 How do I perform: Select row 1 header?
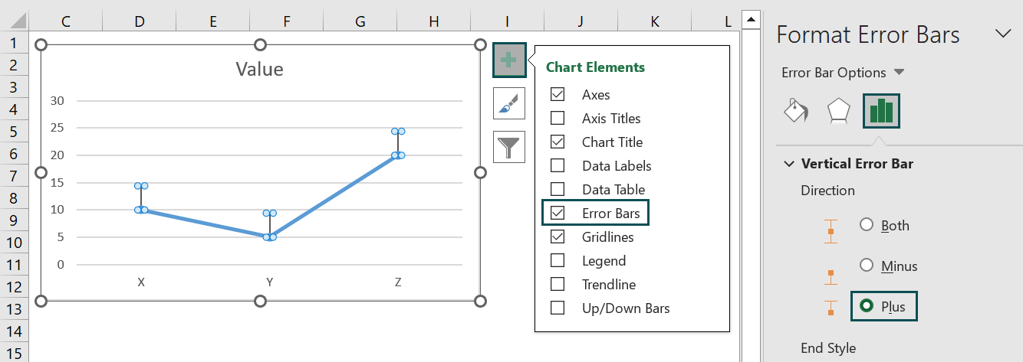click(x=15, y=43)
